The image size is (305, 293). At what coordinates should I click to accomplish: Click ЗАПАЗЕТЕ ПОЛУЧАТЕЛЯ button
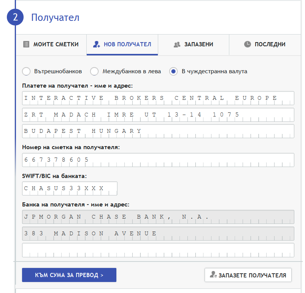coord(248,275)
